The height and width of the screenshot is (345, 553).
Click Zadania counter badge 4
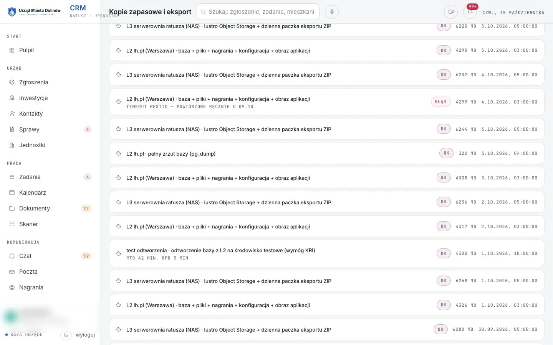tap(88, 177)
